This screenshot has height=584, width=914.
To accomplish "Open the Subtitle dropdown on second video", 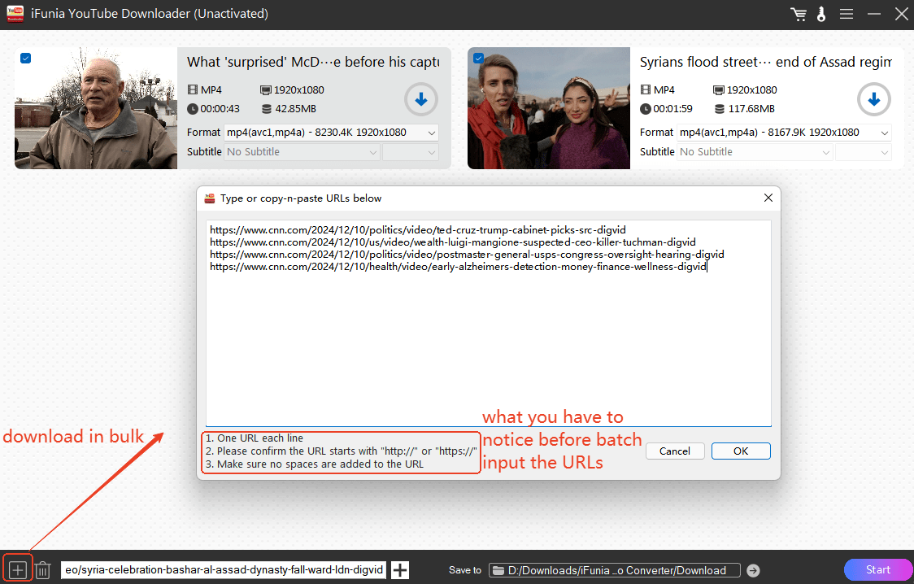I will click(755, 152).
